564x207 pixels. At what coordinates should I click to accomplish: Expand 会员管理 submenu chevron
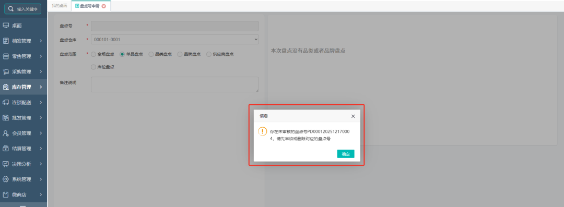pyautogui.click(x=41, y=133)
